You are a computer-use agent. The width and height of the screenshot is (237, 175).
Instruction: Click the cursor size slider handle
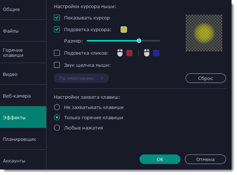[x=139, y=41]
